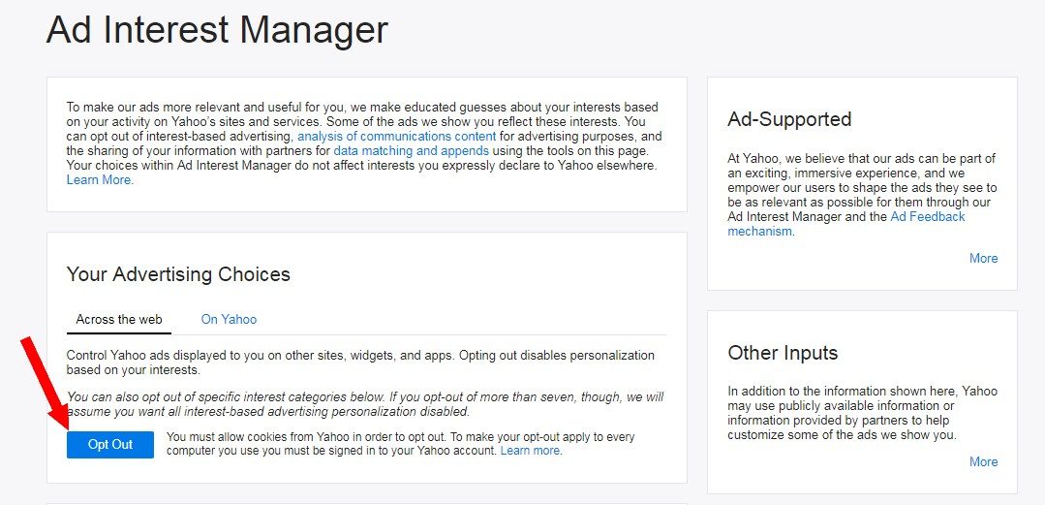Image resolution: width=1045 pixels, height=505 pixels.
Task: Click More in the Other Inputs card
Action: click(x=984, y=461)
